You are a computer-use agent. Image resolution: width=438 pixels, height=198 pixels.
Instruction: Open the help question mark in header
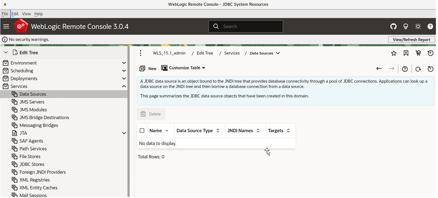pos(430,27)
